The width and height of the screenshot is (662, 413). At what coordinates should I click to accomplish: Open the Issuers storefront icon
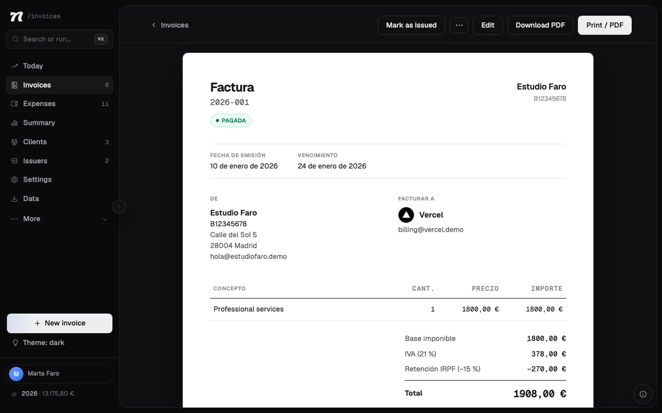(x=14, y=161)
